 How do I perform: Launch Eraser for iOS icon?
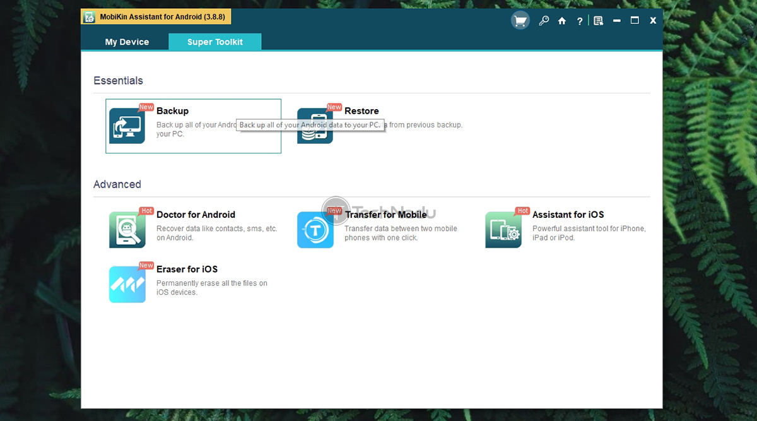point(127,284)
